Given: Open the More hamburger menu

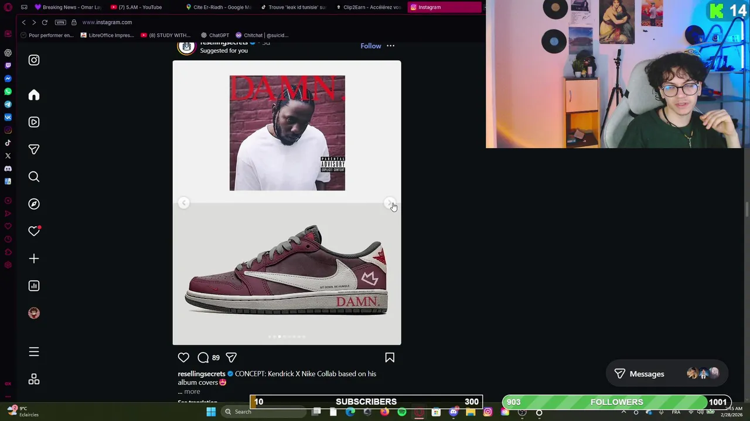Looking at the screenshot, I should coord(34,352).
